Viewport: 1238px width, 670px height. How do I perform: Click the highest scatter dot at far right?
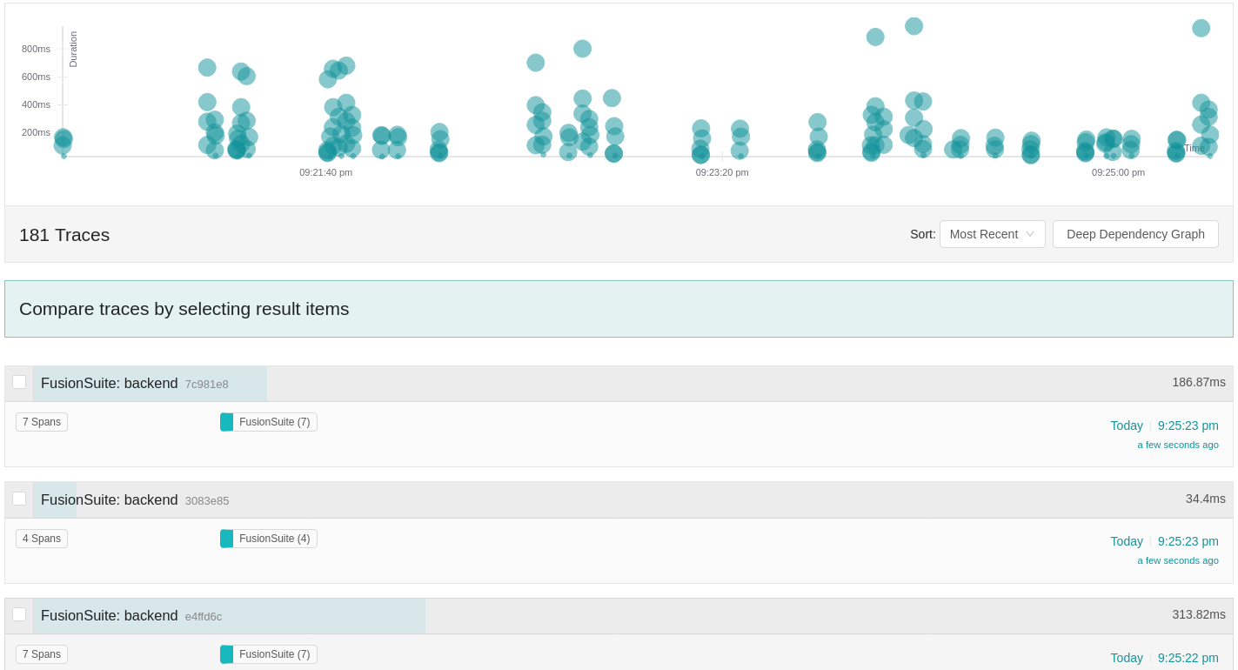[1201, 28]
